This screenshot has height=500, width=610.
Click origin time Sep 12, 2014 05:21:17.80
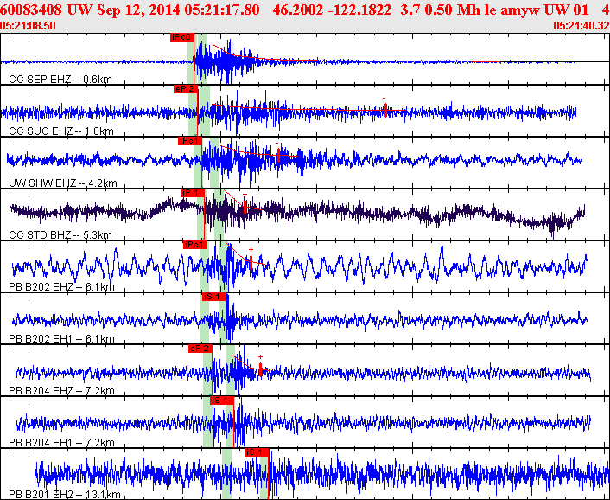click(x=178, y=10)
